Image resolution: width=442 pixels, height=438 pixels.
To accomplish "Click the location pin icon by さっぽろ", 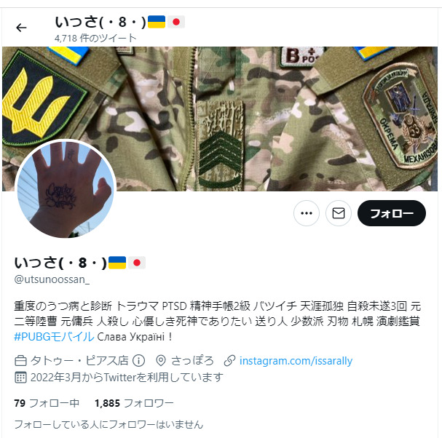I will click(x=161, y=361).
